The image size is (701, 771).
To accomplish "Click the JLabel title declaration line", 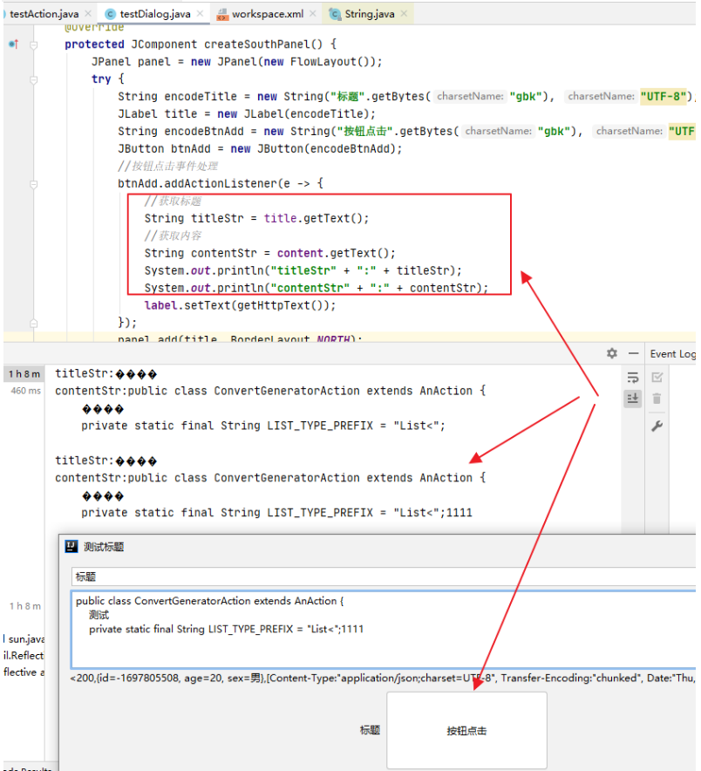I will (x=246, y=114).
